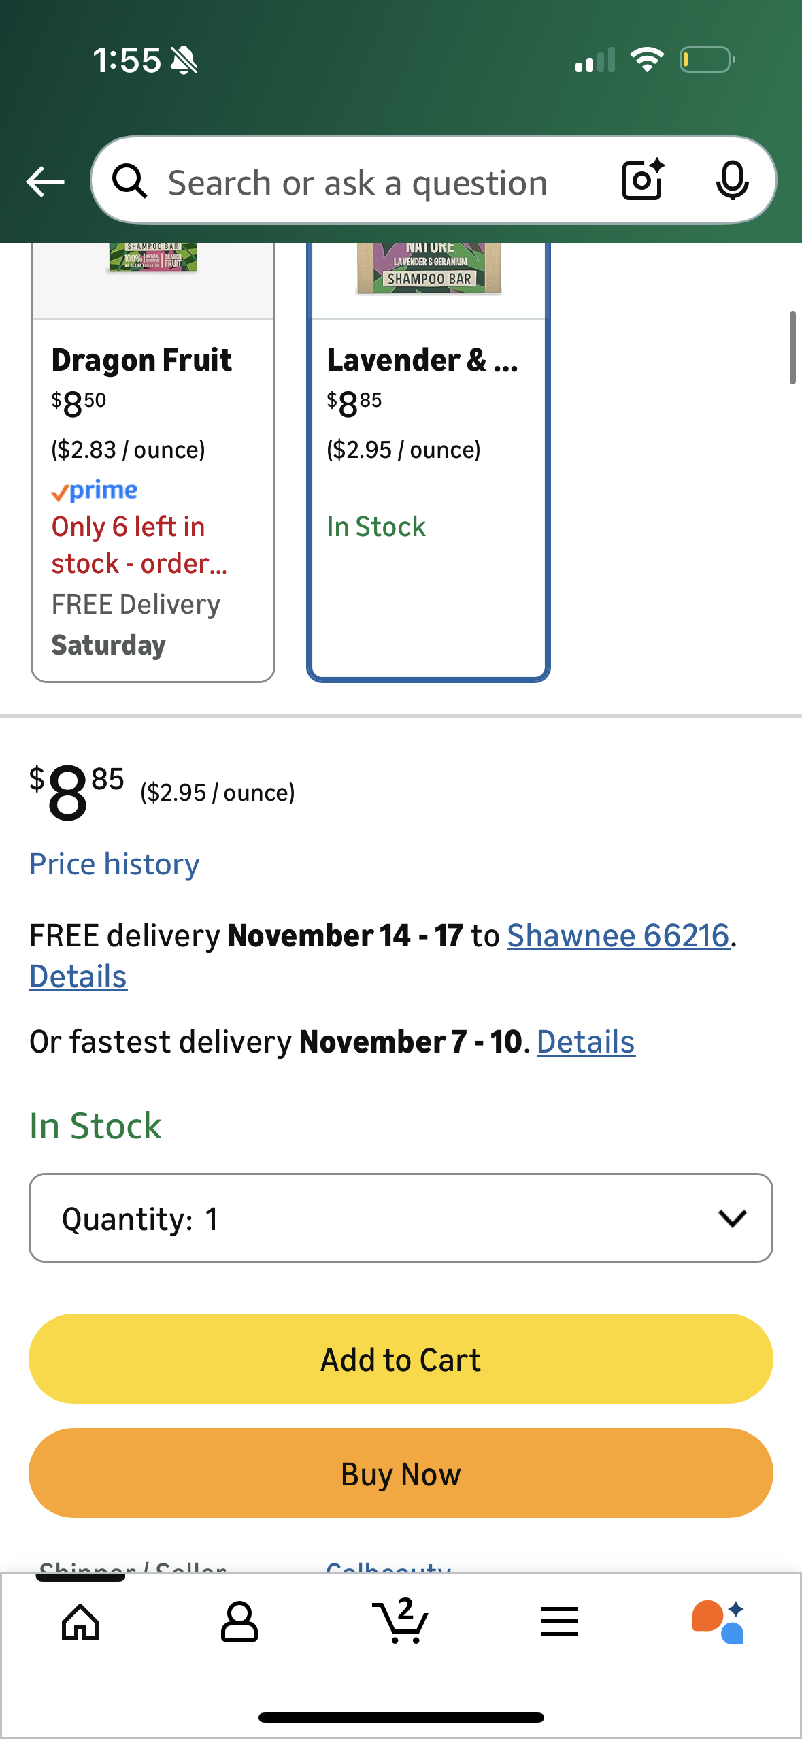This screenshot has height=1739, width=802.
Task: Open Price history link
Action: (114, 864)
